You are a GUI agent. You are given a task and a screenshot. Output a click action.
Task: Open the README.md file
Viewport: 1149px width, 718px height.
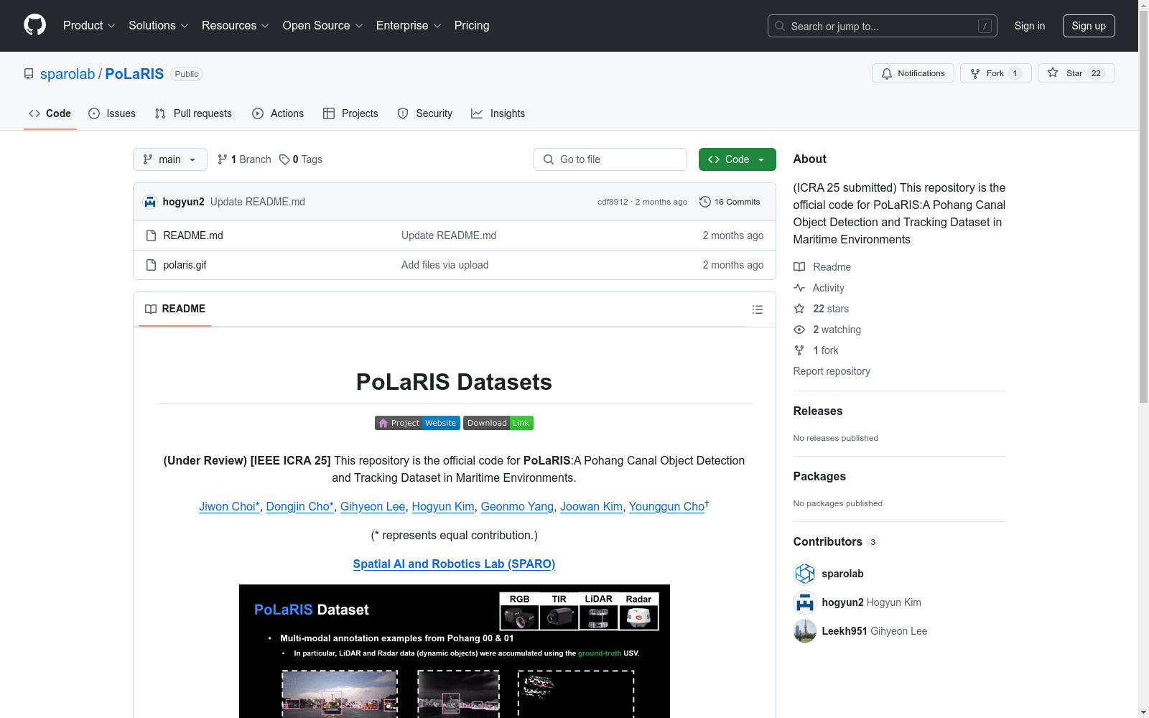coord(193,236)
